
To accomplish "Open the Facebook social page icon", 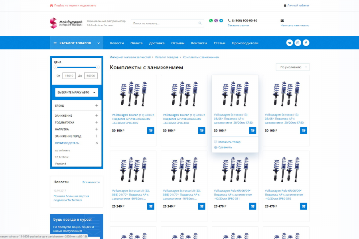I will [x=306, y=43].
